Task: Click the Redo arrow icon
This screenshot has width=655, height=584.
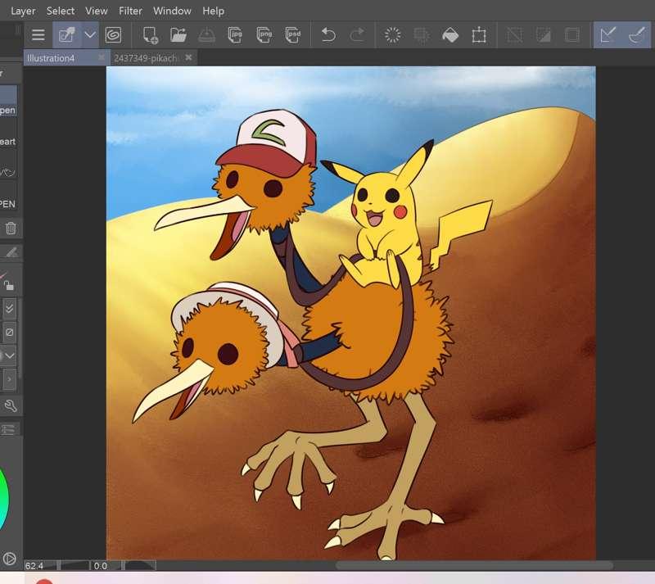Action: click(357, 34)
